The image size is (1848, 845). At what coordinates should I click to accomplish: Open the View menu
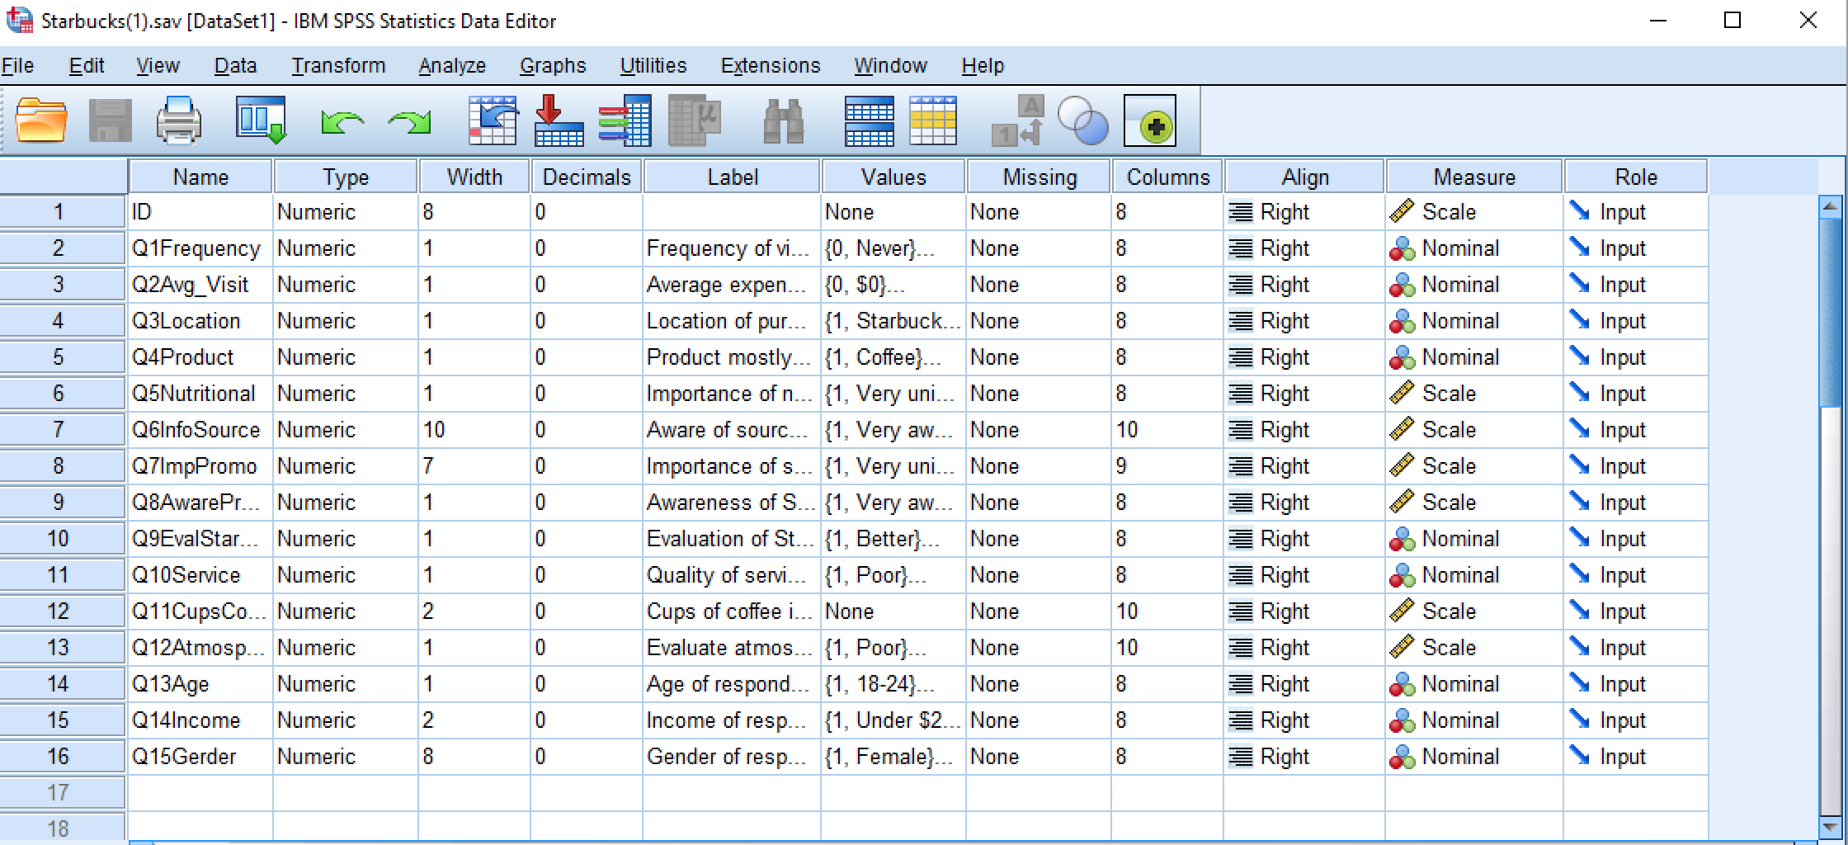coord(158,65)
